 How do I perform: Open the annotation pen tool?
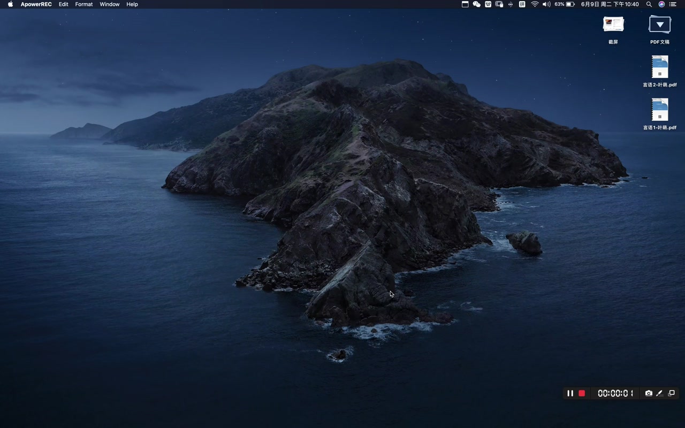click(660, 393)
